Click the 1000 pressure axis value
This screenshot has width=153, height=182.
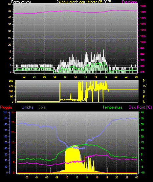point(143,42)
